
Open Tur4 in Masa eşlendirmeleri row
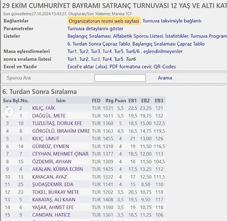[x=107, y=51]
